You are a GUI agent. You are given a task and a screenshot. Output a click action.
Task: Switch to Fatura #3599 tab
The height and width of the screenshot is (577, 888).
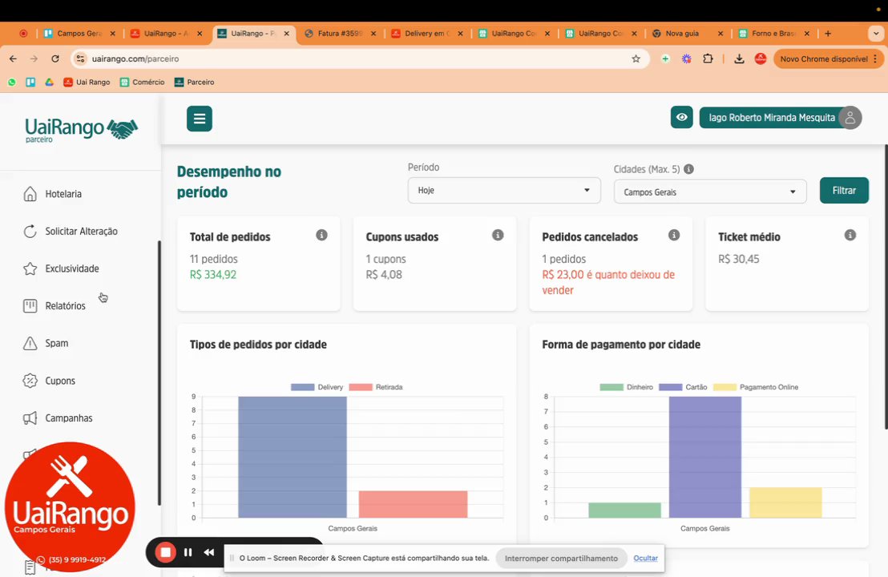click(340, 34)
